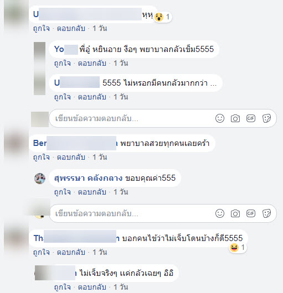
Task: Open sticker picker in second reply box
Action: point(266,213)
